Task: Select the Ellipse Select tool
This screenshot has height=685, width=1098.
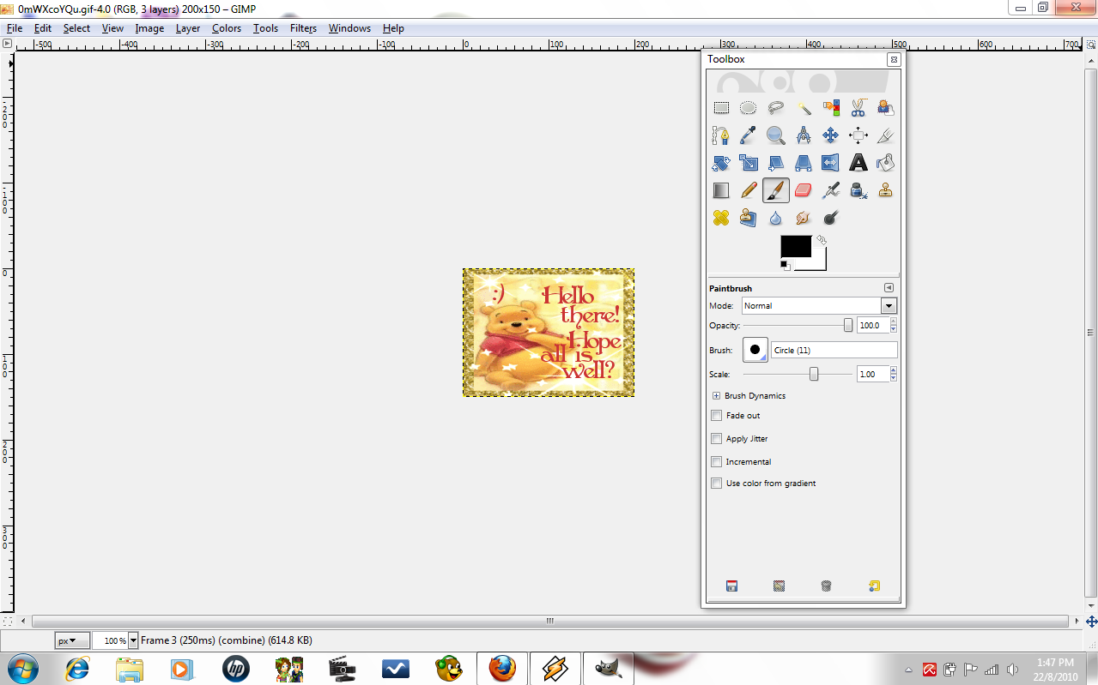Action: point(749,108)
